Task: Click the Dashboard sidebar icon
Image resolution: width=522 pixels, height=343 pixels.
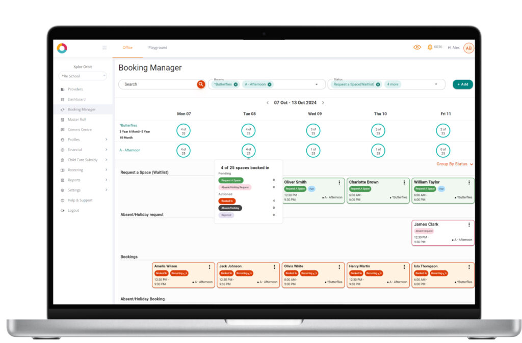Action: click(x=62, y=99)
